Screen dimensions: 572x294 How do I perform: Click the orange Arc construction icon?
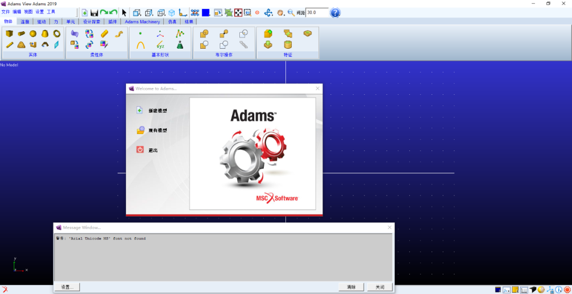(x=140, y=44)
